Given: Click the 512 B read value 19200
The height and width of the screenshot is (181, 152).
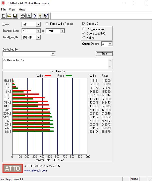Looking at the screenshot, I should 107,81.
